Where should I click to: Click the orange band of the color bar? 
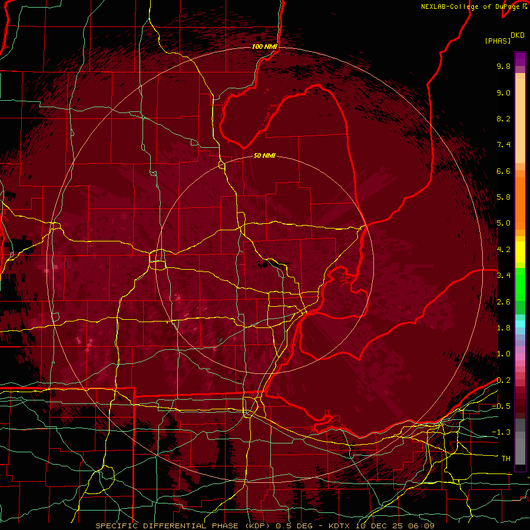pos(520,203)
